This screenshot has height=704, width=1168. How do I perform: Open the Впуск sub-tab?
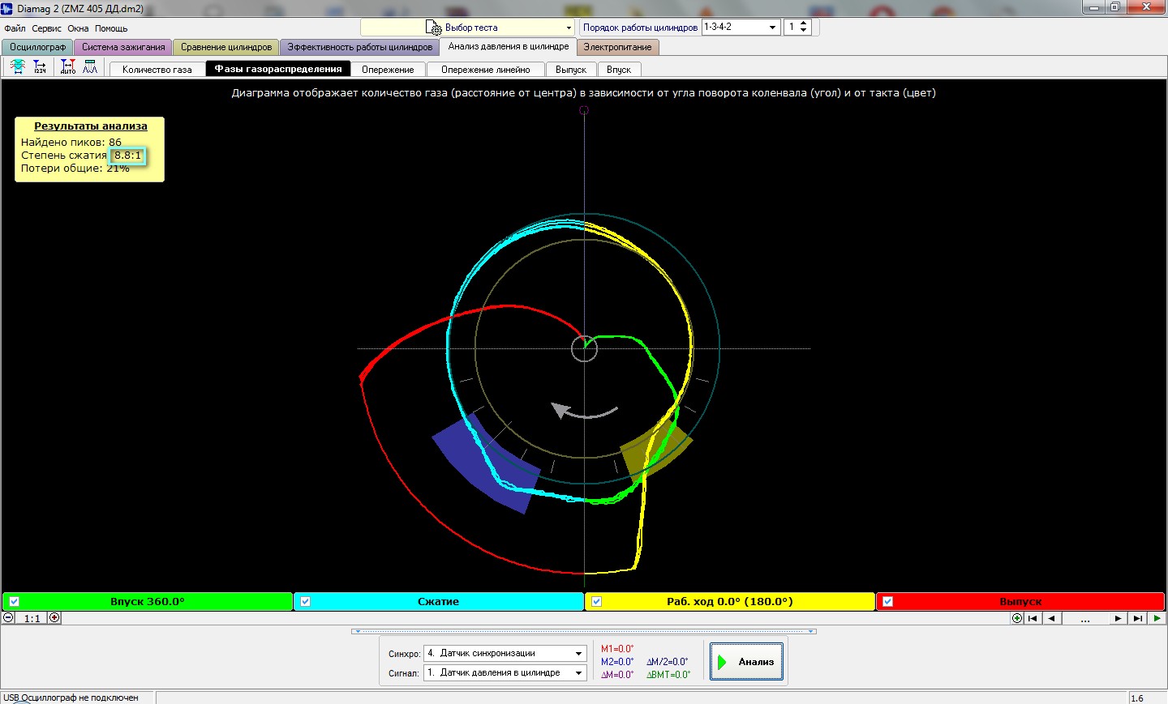(619, 70)
